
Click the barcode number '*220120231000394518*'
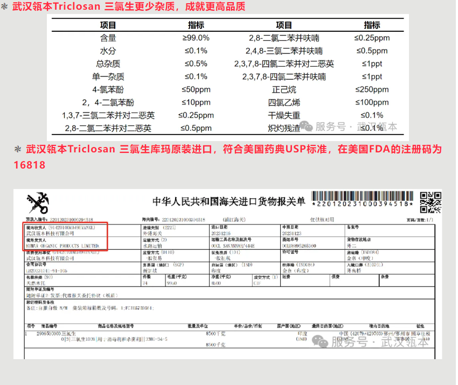pyautogui.click(x=362, y=204)
